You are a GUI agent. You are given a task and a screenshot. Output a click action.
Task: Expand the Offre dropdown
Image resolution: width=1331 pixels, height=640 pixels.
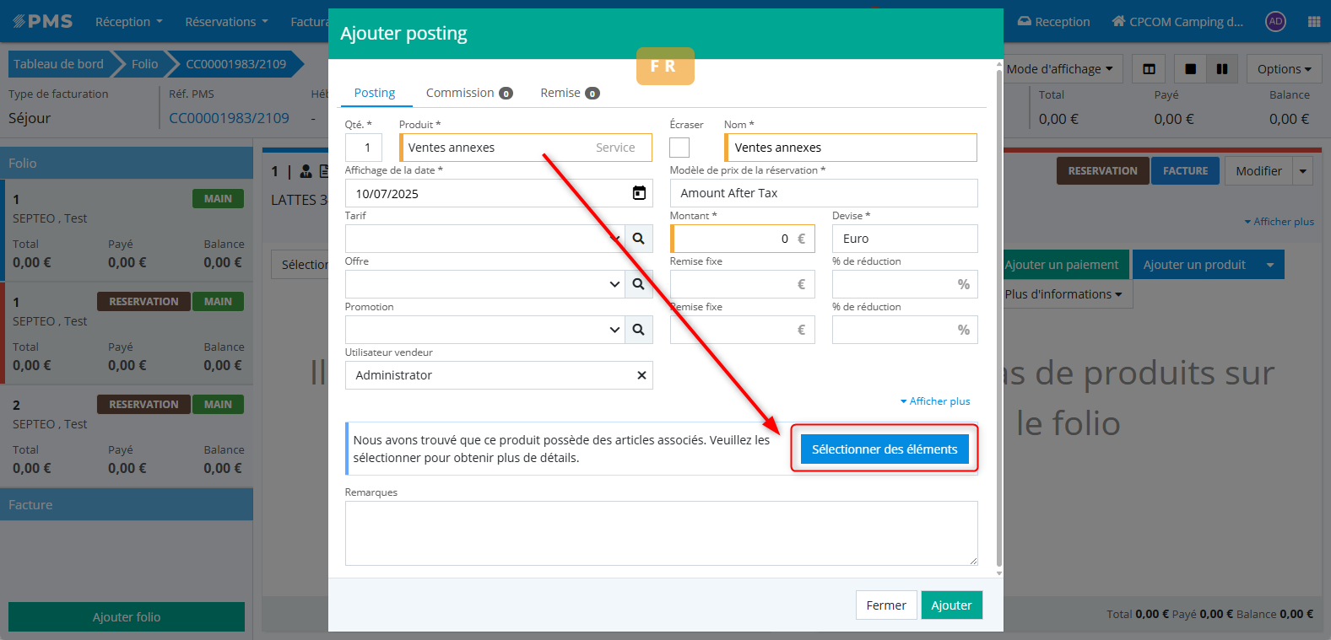pos(614,284)
